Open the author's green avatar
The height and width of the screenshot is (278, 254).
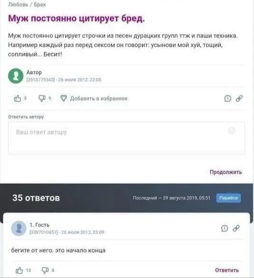(16, 76)
